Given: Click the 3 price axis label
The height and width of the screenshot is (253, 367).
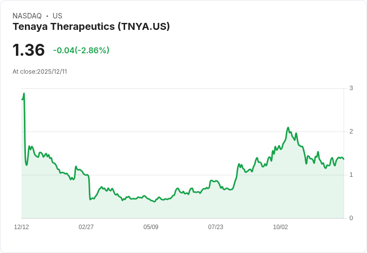Looking at the screenshot, I should click(351, 88).
